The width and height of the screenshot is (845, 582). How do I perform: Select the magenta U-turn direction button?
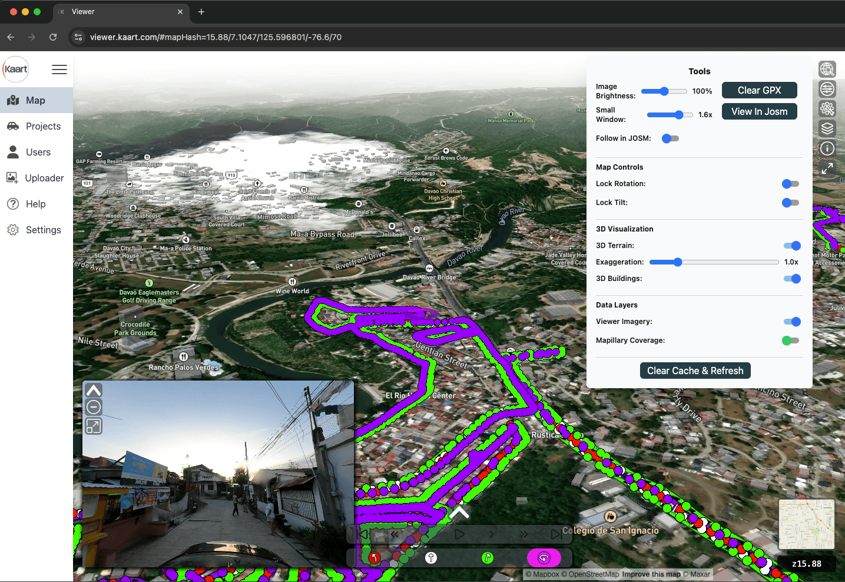(544, 557)
